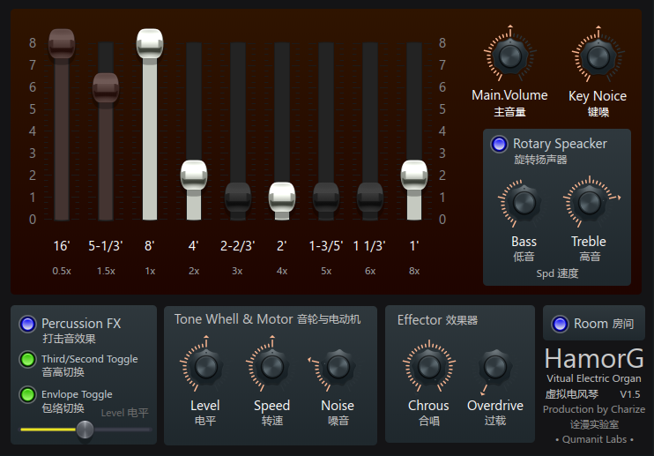Click the 1.5x multiplier label
The width and height of the screenshot is (654, 456).
[106, 271]
